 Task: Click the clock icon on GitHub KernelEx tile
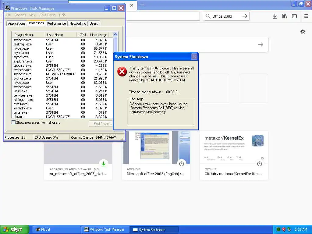[260, 164]
